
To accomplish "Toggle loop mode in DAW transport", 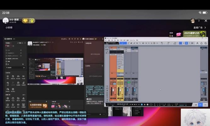I will [151, 104].
